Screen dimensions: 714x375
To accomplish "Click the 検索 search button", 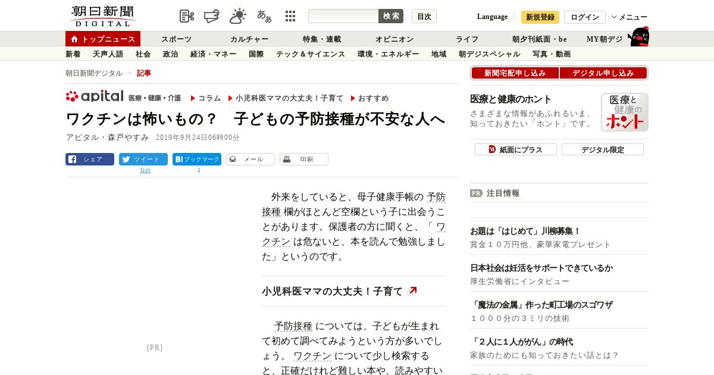I will click(391, 16).
